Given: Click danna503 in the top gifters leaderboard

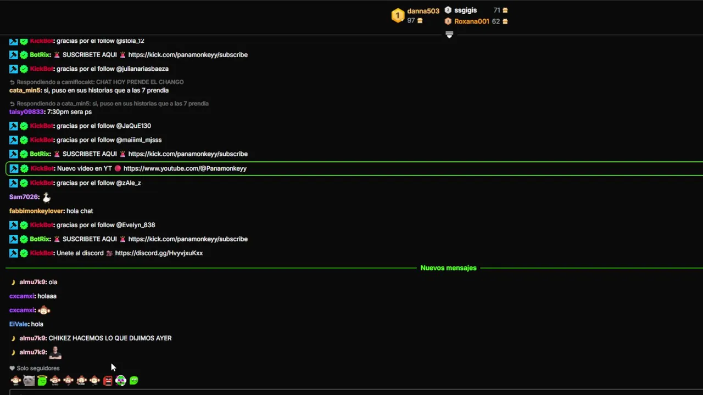Looking at the screenshot, I should click(423, 11).
